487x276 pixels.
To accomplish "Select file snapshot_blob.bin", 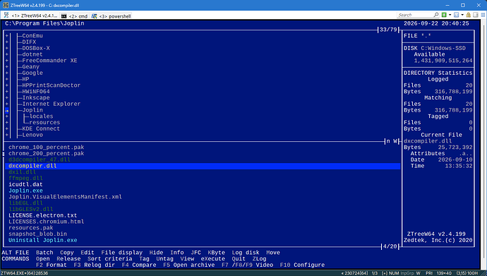I will click(x=37, y=234).
